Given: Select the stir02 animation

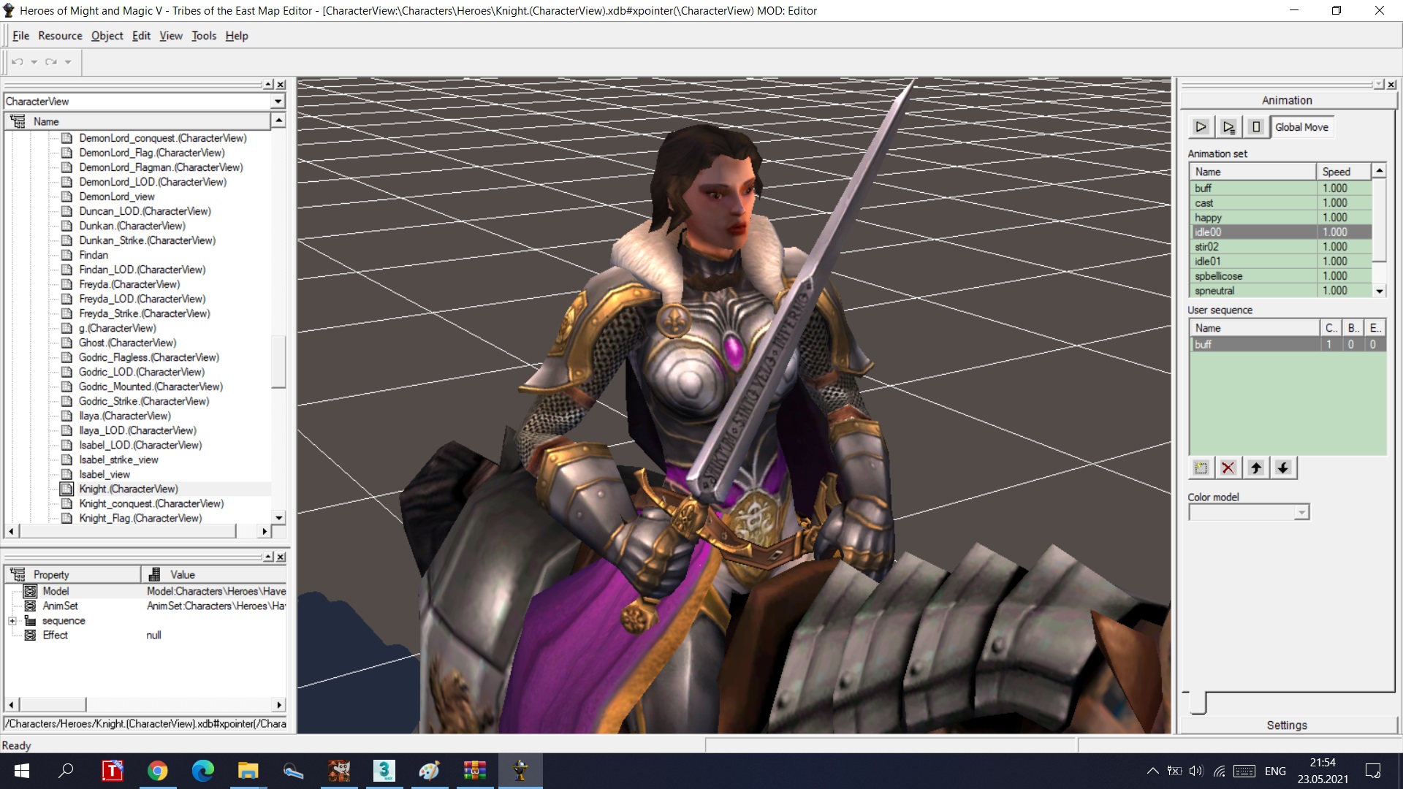Looking at the screenshot, I should click(1280, 247).
